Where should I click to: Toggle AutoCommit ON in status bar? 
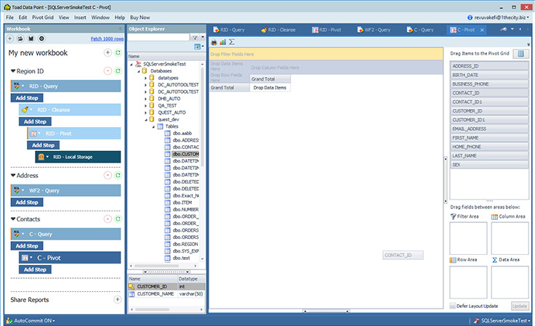[x=31, y=320]
